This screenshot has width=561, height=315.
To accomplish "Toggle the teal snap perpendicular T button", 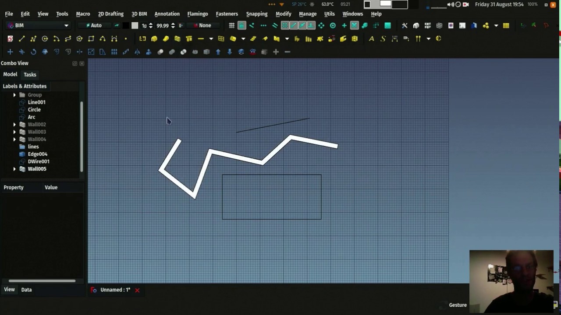I will click(311, 26).
